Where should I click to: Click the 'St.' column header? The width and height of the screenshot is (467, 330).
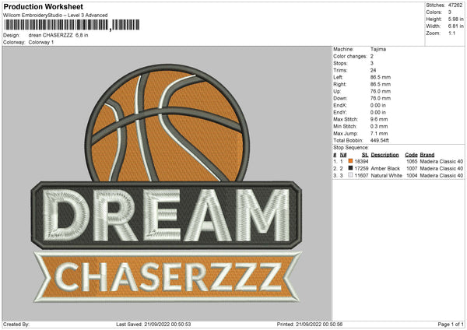click(365, 155)
